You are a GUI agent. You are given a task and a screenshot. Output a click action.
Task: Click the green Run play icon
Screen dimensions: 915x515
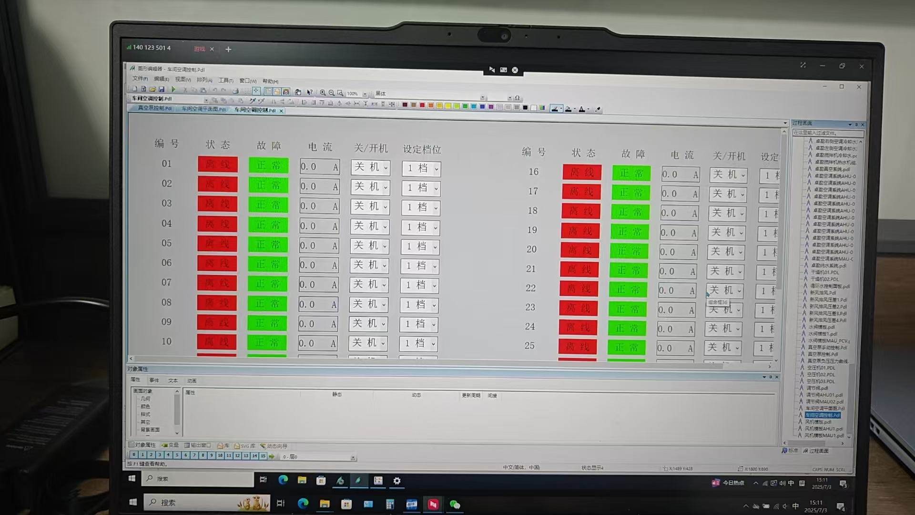(173, 90)
